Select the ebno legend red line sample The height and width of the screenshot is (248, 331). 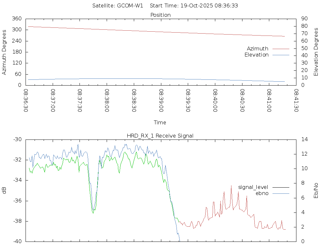[x=281, y=193]
